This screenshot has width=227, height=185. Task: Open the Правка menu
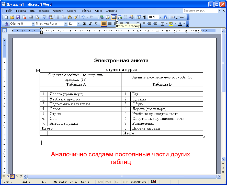[21, 11]
